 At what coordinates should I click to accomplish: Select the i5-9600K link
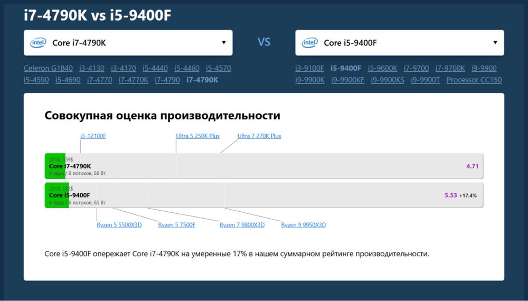[382, 68]
